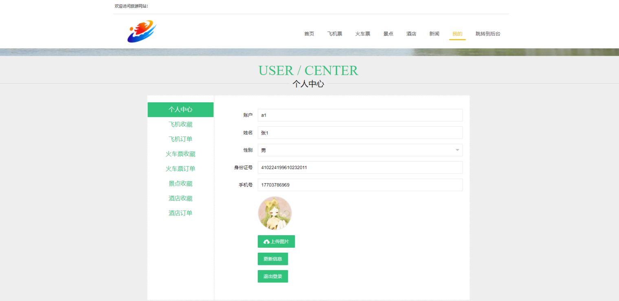Click the 身份证号 field label
Viewport: 619px width, 301px height.
(x=243, y=167)
